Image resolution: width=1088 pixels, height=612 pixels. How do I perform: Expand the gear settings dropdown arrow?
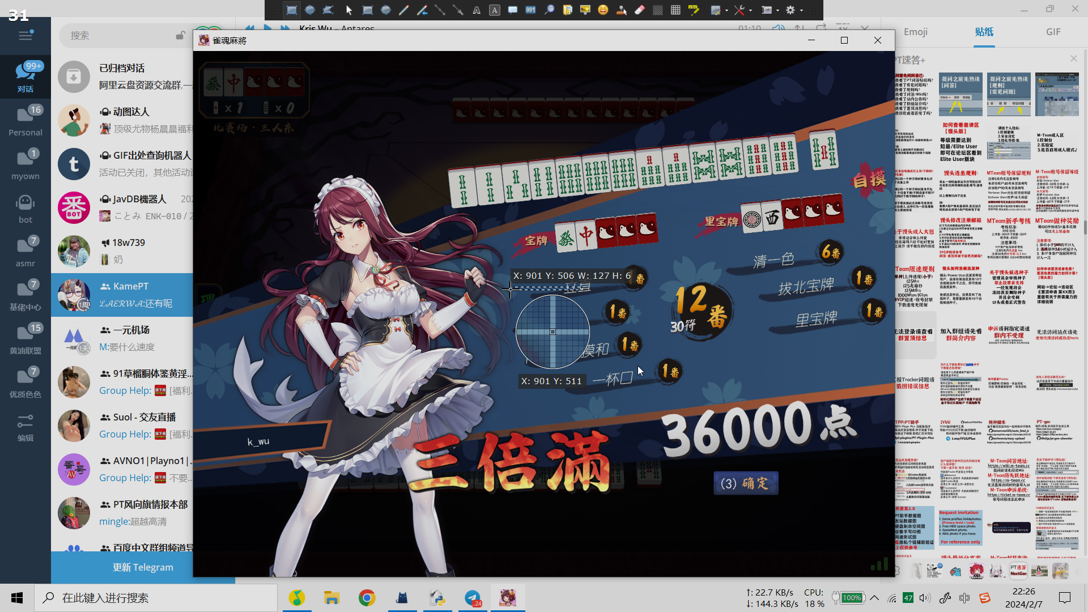click(x=802, y=10)
